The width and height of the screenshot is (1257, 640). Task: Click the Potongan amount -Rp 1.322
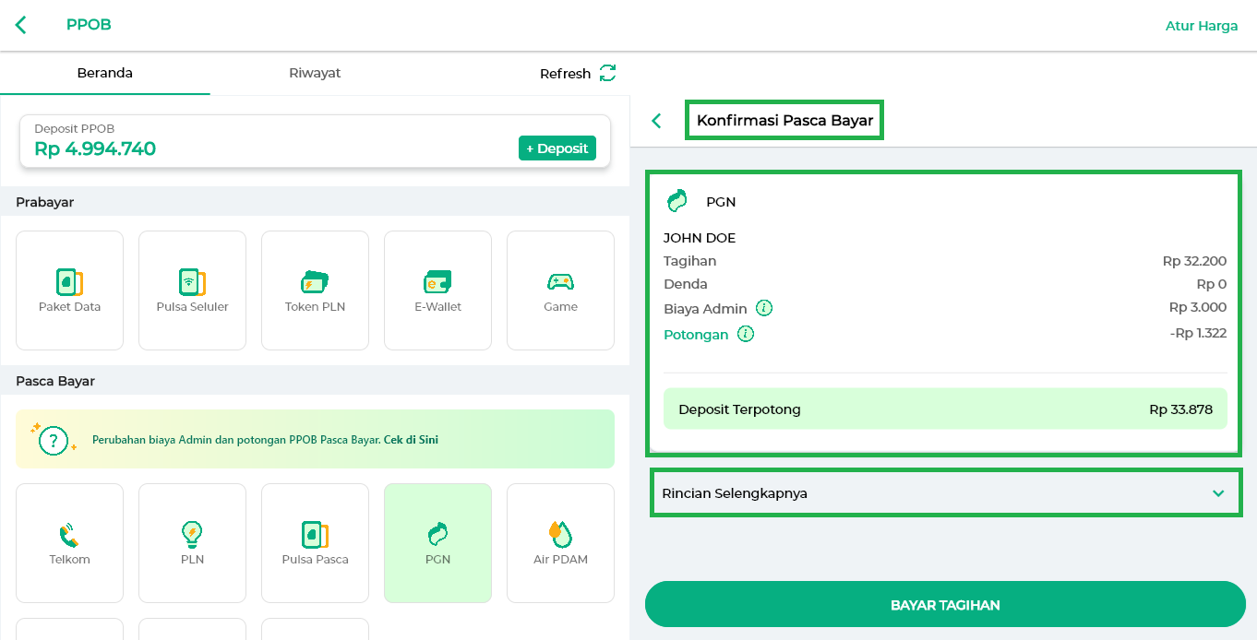(x=1198, y=333)
